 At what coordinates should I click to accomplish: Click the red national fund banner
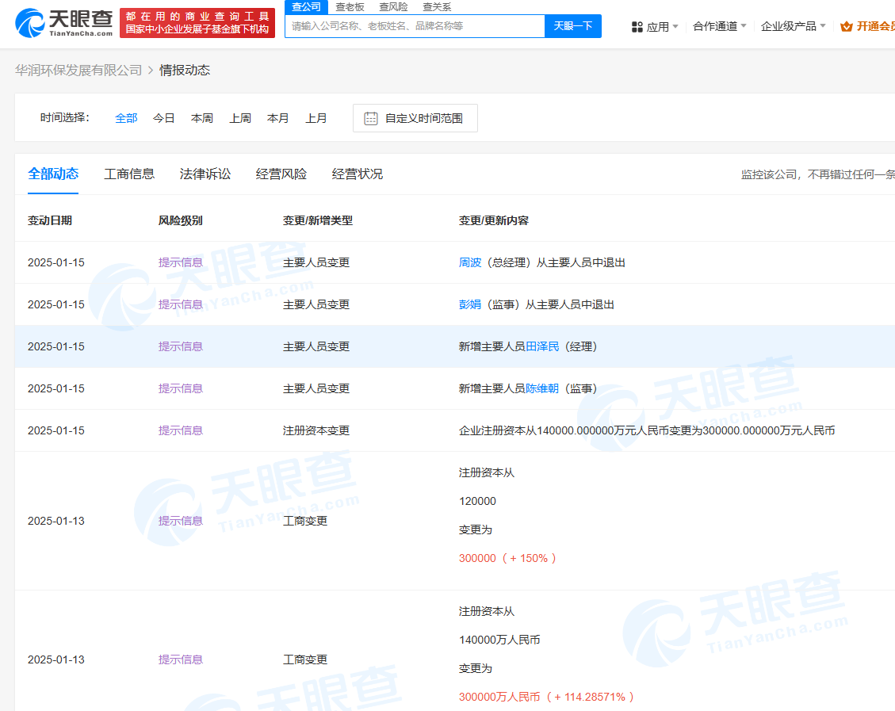tap(197, 23)
